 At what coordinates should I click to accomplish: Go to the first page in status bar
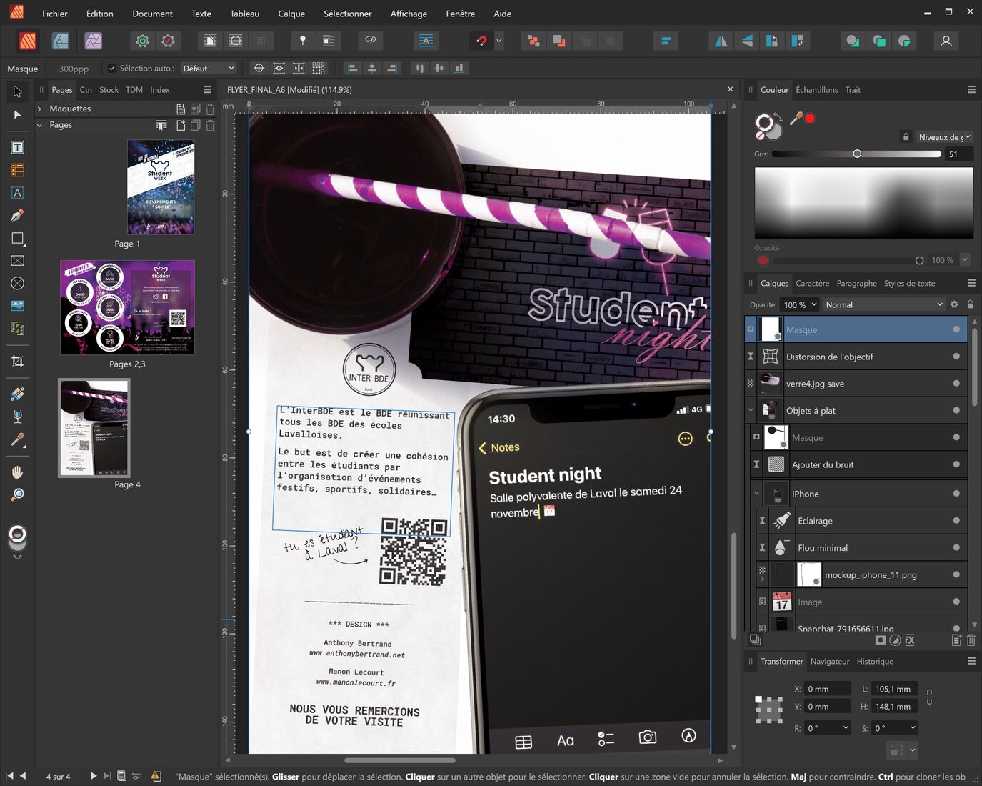[x=9, y=776]
